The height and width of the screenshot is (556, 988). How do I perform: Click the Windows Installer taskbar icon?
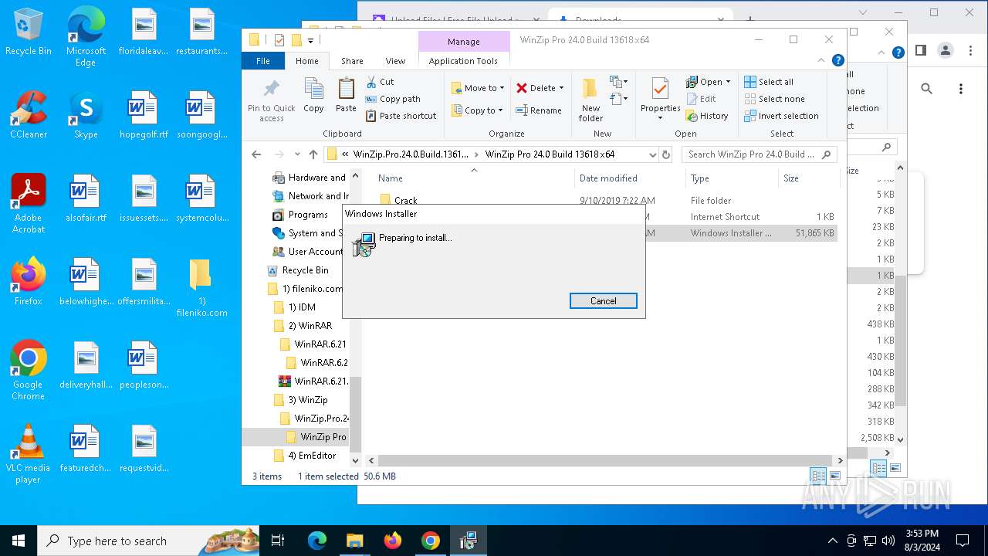pos(468,541)
